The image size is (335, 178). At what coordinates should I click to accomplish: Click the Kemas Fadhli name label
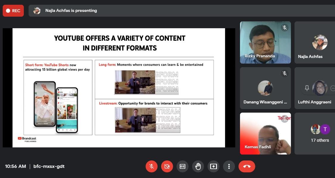coord(258,147)
